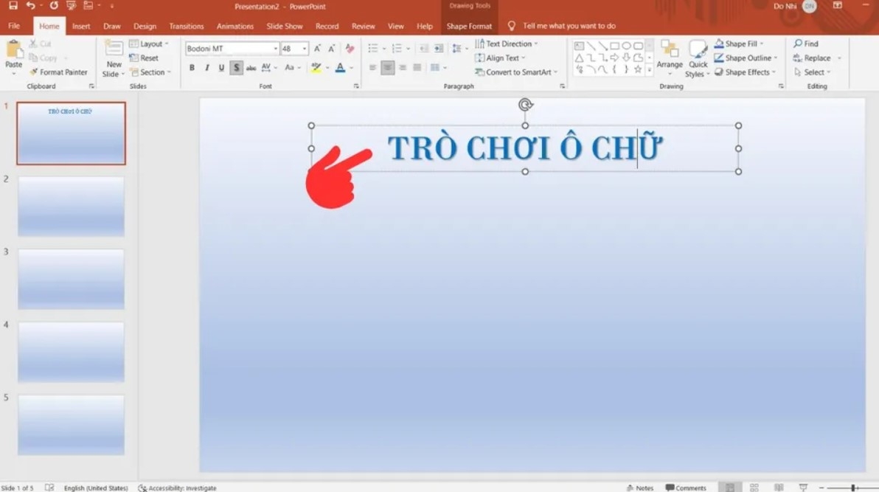Undo the last action

pos(30,6)
